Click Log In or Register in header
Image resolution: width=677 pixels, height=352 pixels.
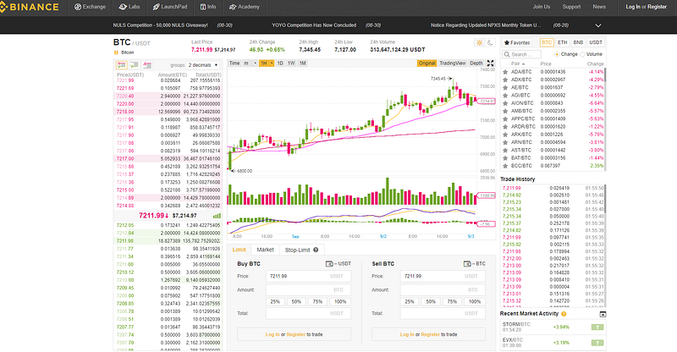coord(646,7)
